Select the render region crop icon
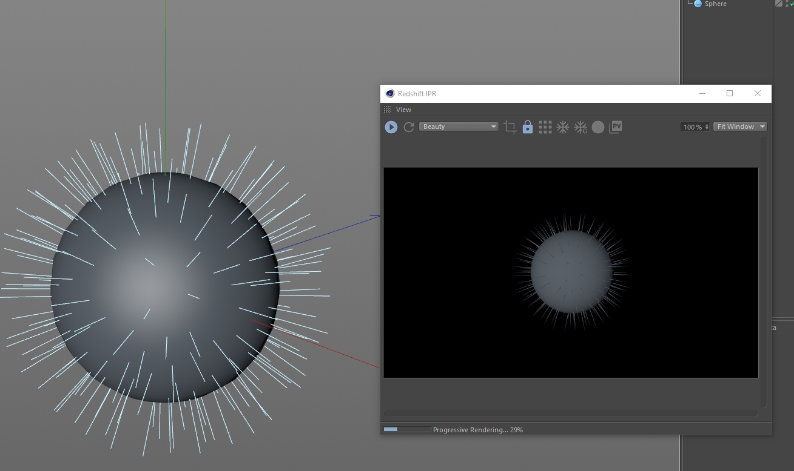Screen dimensions: 794x471 [x=510, y=127]
